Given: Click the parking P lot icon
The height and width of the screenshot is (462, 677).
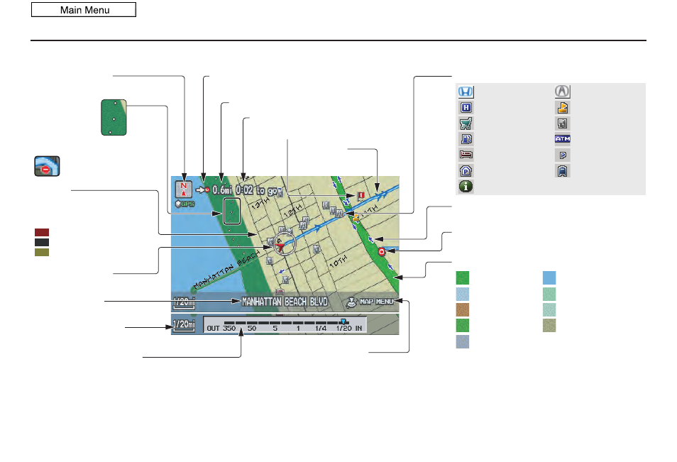Looking at the screenshot, I should pos(563,155).
